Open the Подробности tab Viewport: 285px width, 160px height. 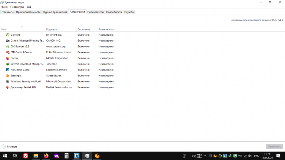pyautogui.click(x=114, y=12)
